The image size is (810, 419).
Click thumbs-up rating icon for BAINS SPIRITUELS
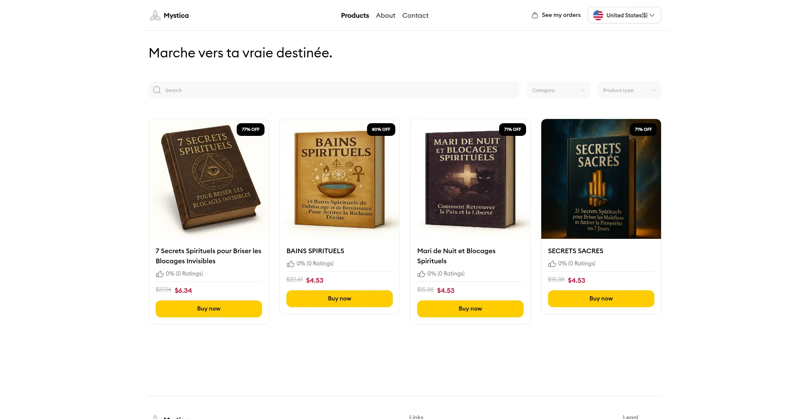coord(291,264)
